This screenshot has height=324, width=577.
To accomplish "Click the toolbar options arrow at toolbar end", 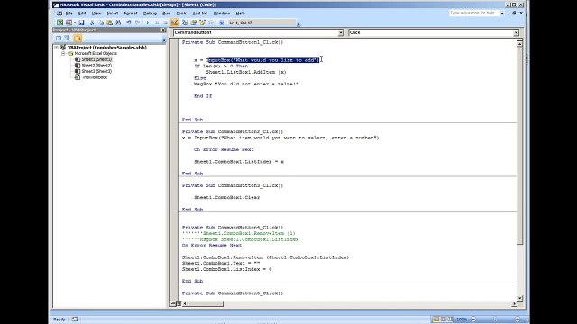I will click(x=298, y=24).
